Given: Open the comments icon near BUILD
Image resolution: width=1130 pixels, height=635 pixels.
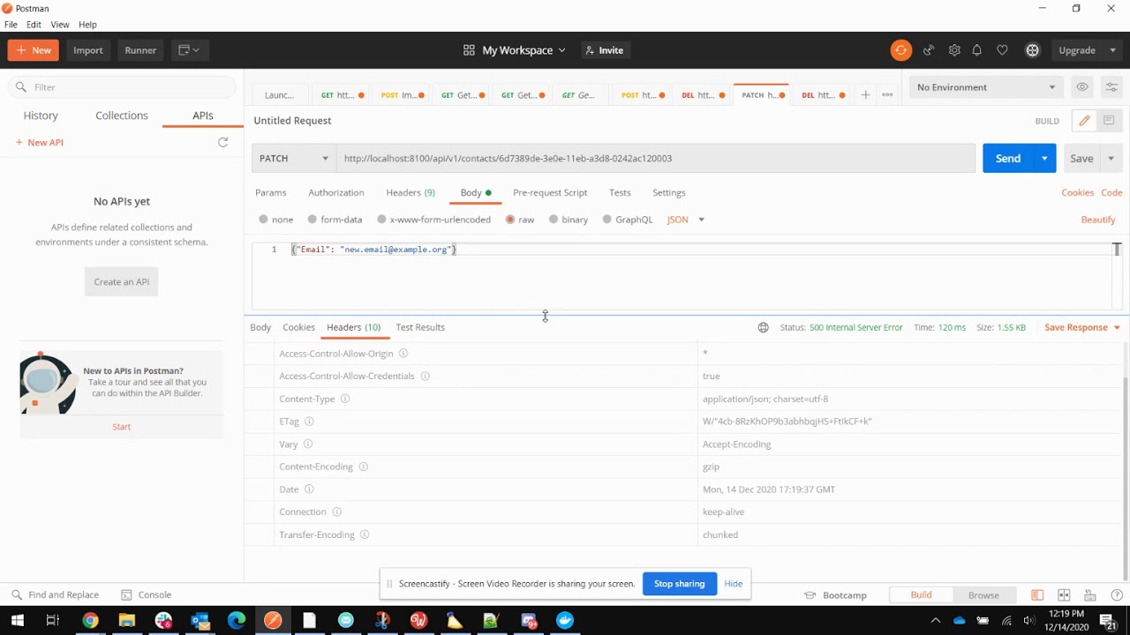Looking at the screenshot, I should tap(1109, 121).
